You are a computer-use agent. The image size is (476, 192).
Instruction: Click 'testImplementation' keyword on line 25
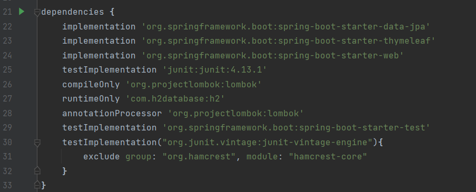tap(110, 70)
